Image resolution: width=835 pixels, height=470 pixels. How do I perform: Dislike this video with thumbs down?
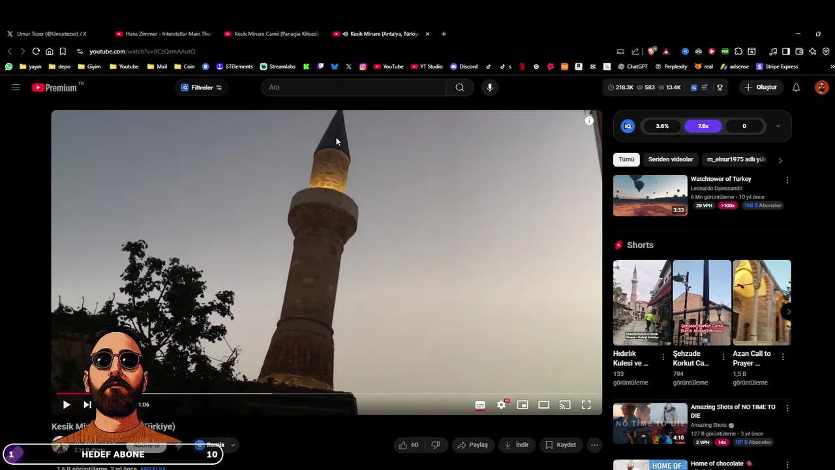coord(436,445)
